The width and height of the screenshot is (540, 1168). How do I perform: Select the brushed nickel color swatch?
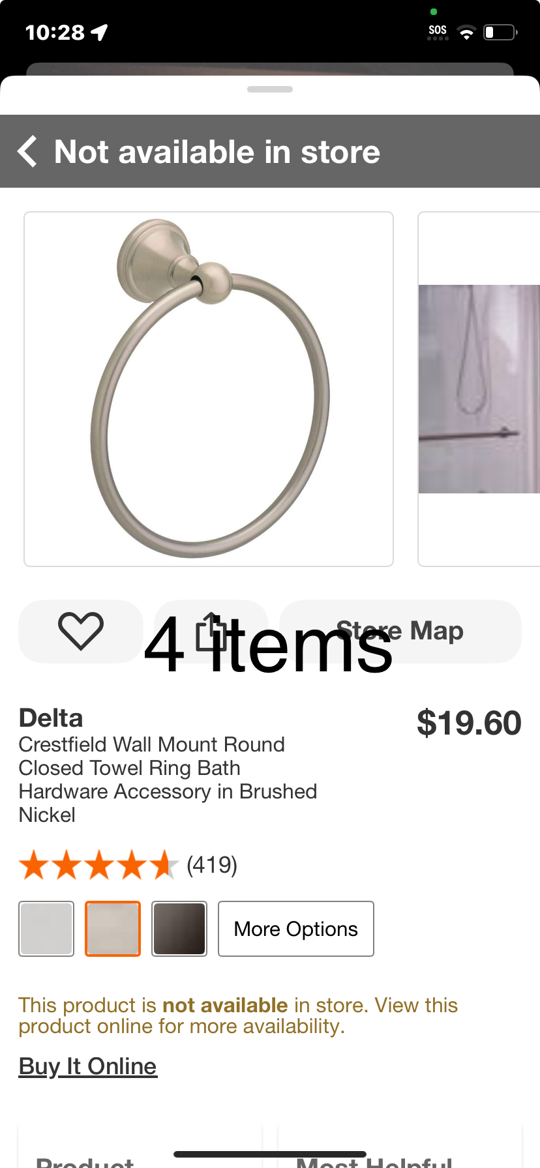click(113, 929)
